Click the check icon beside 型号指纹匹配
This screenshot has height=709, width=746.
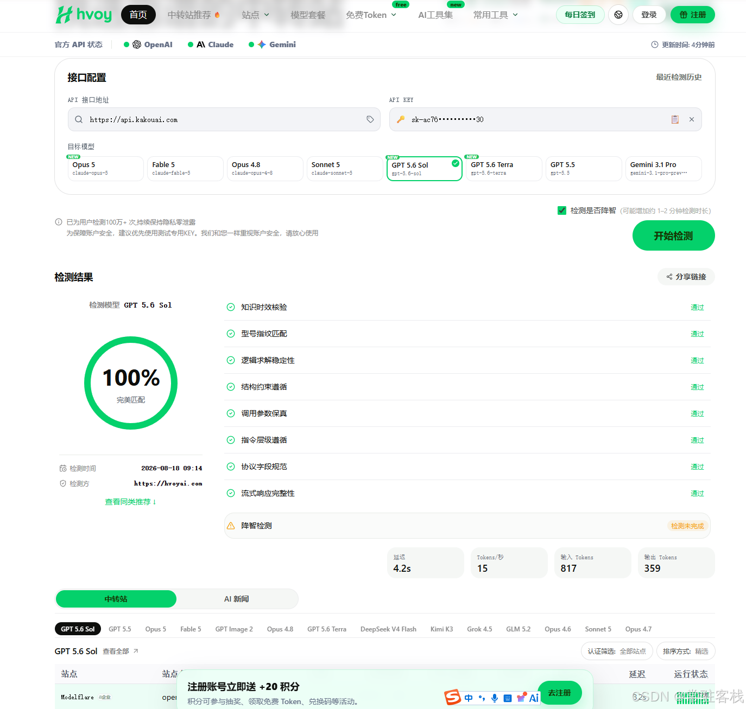pos(231,334)
